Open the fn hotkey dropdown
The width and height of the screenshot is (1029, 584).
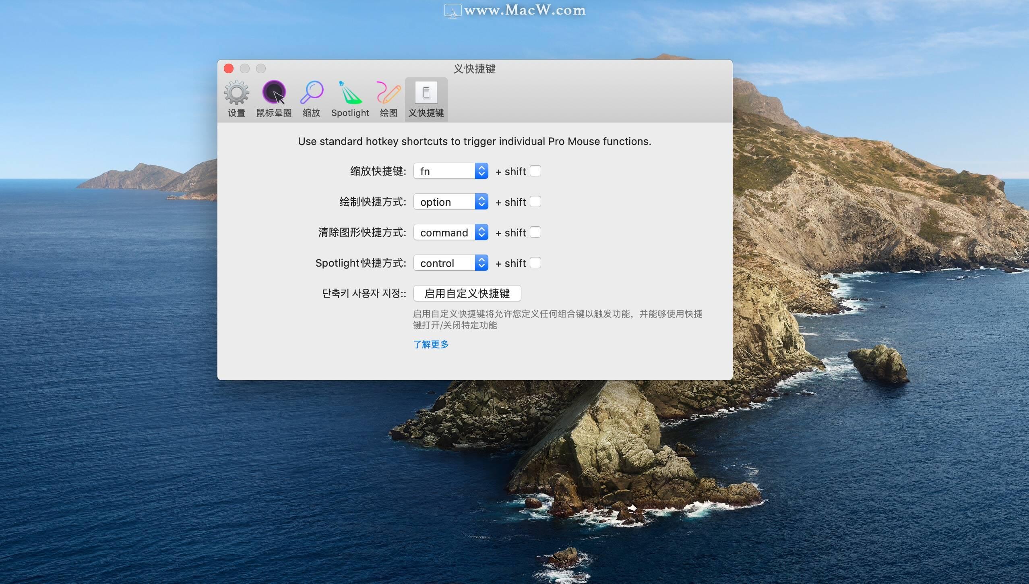450,171
